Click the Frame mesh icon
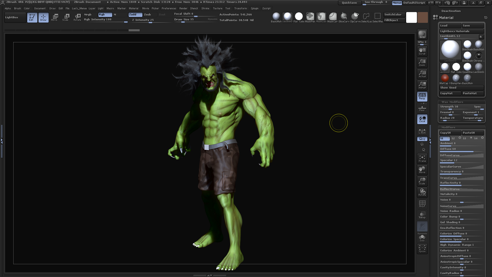The image size is (492, 277). 422,158
